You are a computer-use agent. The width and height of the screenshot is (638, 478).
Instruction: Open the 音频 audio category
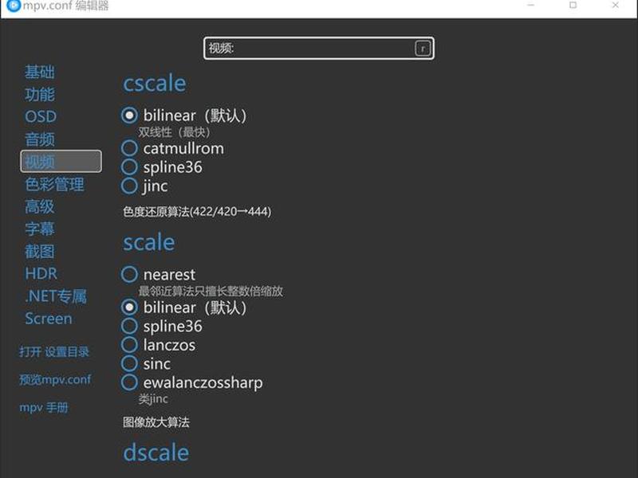pyautogui.click(x=39, y=139)
